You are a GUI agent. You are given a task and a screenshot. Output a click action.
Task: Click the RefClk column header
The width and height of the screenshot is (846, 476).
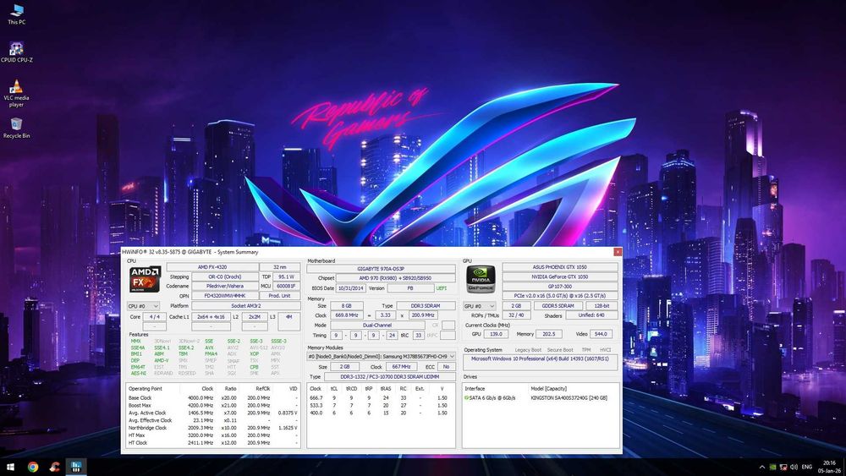point(263,389)
